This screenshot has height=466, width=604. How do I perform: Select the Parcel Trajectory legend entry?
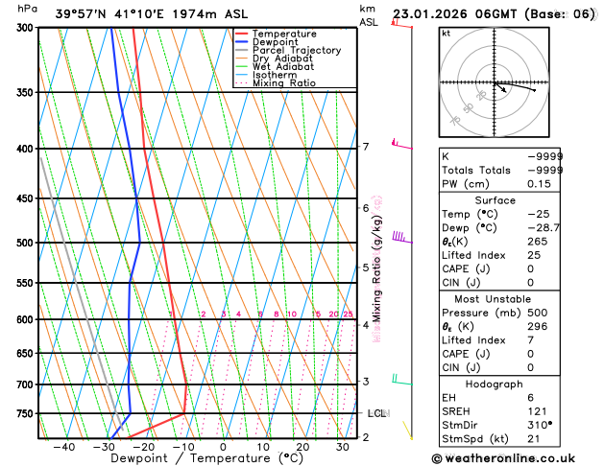point(288,51)
